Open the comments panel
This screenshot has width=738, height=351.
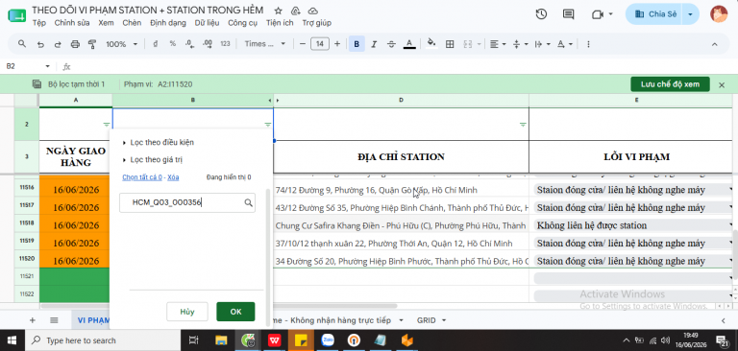569,14
